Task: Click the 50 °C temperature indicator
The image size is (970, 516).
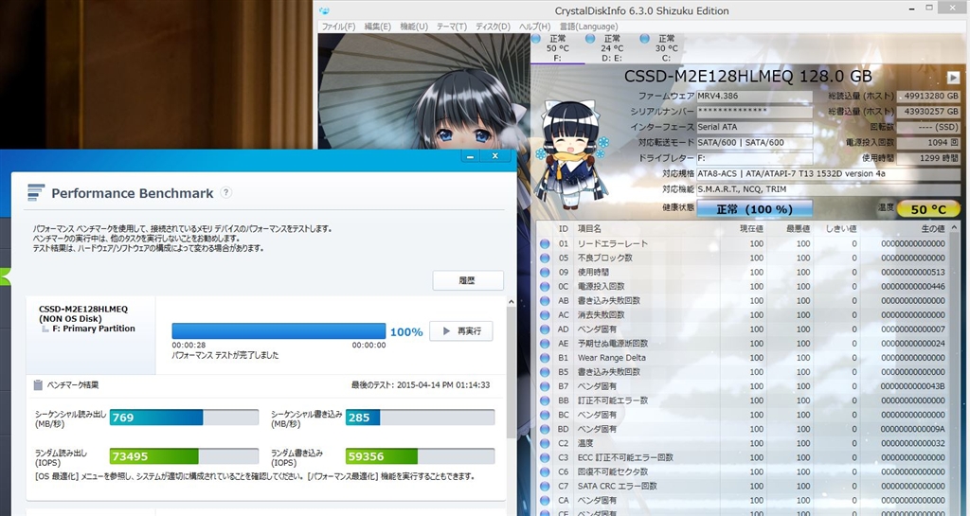Action: point(928,209)
